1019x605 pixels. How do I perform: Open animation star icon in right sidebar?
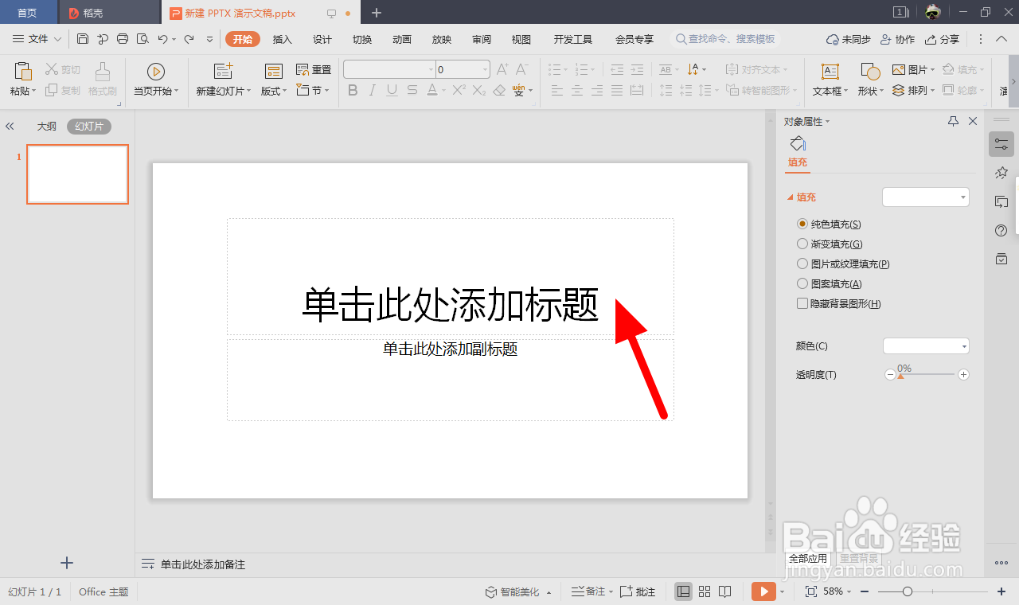(x=1001, y=173)
